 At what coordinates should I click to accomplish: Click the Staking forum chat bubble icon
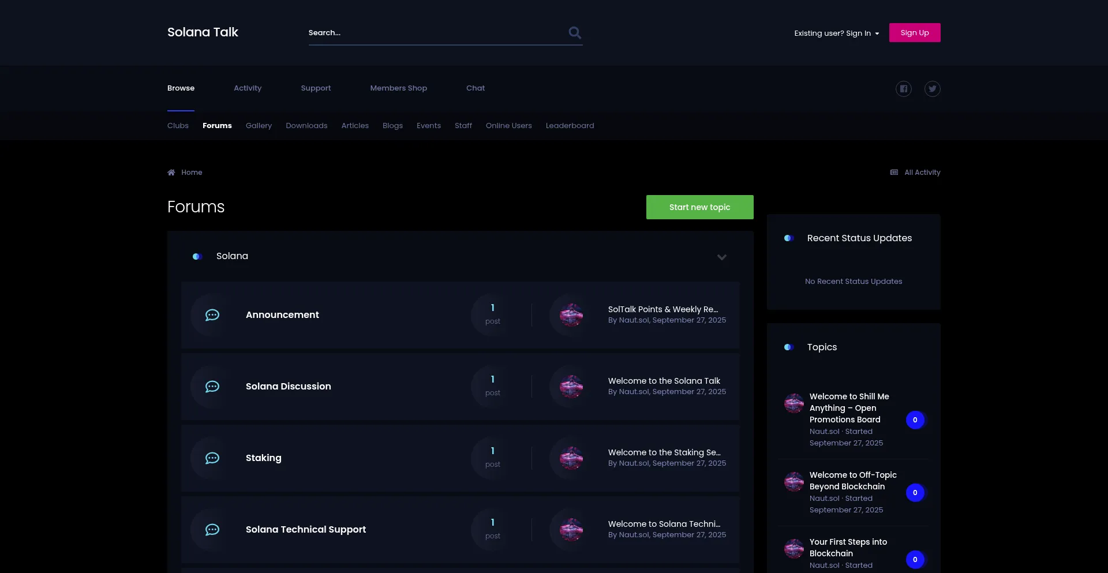[x=212, y=458]
